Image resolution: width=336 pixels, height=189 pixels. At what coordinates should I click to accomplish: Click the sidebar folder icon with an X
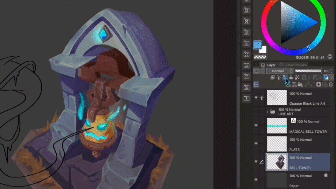246,21
